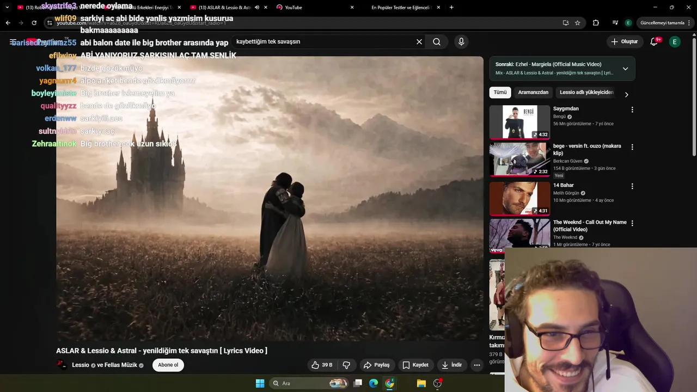The height and width of the screenshot is (392, 697).
Task: Switch to the En Popüler Testler tab
Action: [401, 7]
